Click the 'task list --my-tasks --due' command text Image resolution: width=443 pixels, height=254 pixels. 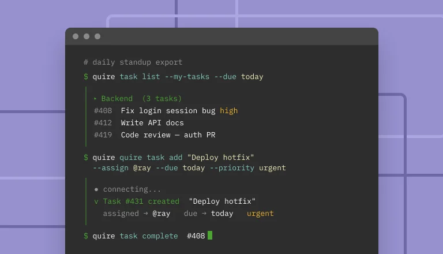click(x=178, y=77)
